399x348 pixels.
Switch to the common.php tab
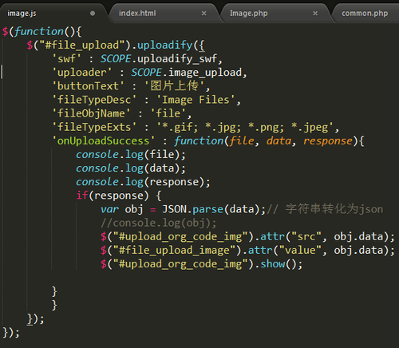[365, 14]
